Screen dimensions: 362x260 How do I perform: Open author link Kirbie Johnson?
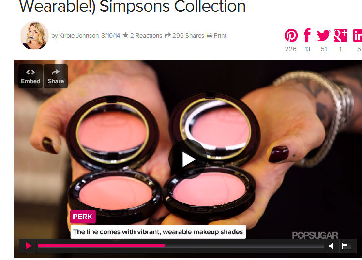(79, 36)
